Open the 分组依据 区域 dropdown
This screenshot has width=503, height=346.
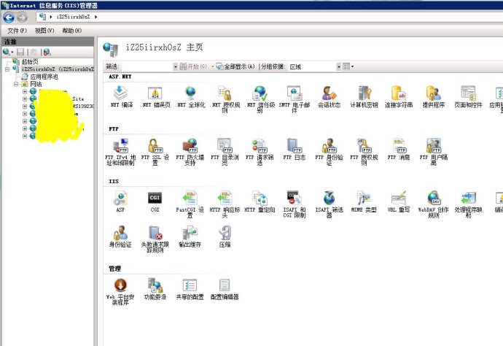click(x=338, y=66)
